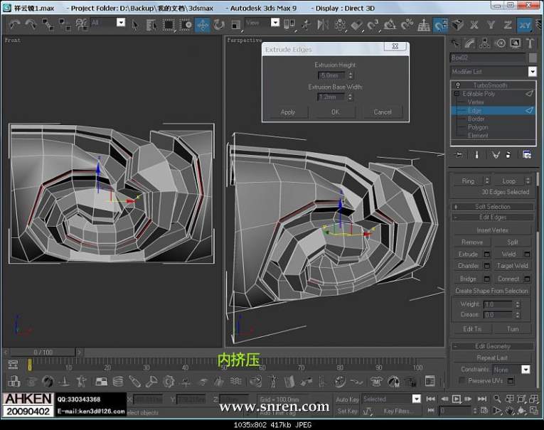The height and width of the screenshot is (430, 544).
Task: Toggle the XY axis constraint button
Action: click(526, 24)
